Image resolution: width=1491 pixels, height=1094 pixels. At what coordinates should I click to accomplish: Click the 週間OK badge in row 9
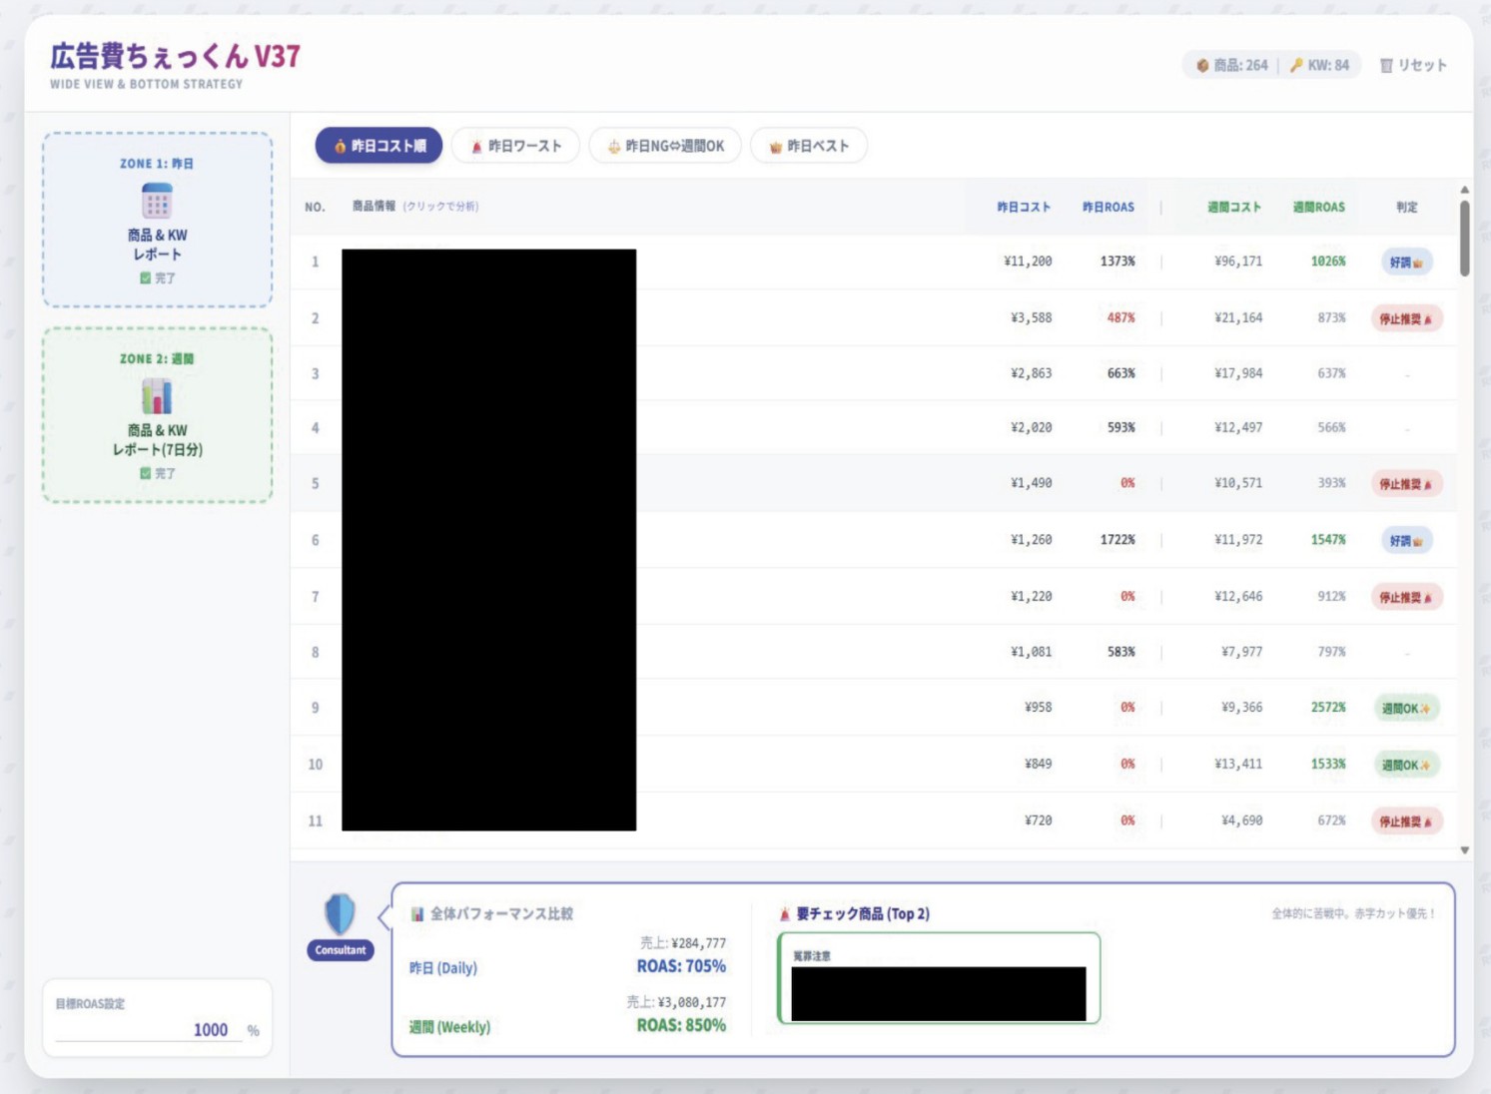click(1405, 709)
